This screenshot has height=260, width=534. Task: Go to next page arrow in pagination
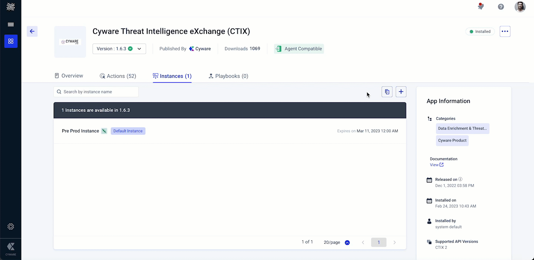click(395, 242)
